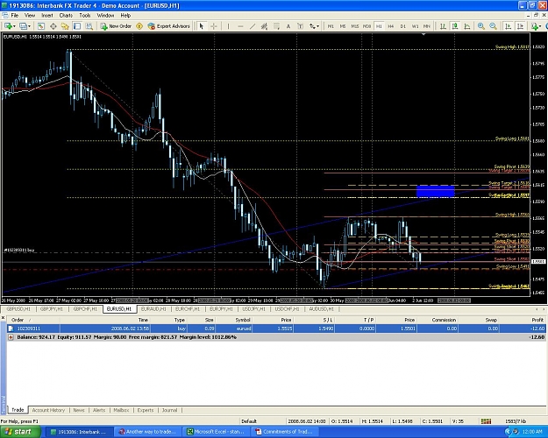548x438 pixels.
Task: Open the Tools menu
Action: pyautogui.click(x=84, y=16)
